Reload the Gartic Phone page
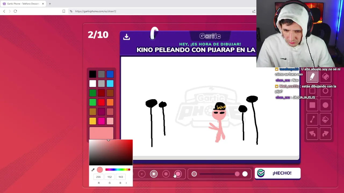Viewport: 344px width, 193px height. coord(15,11)
